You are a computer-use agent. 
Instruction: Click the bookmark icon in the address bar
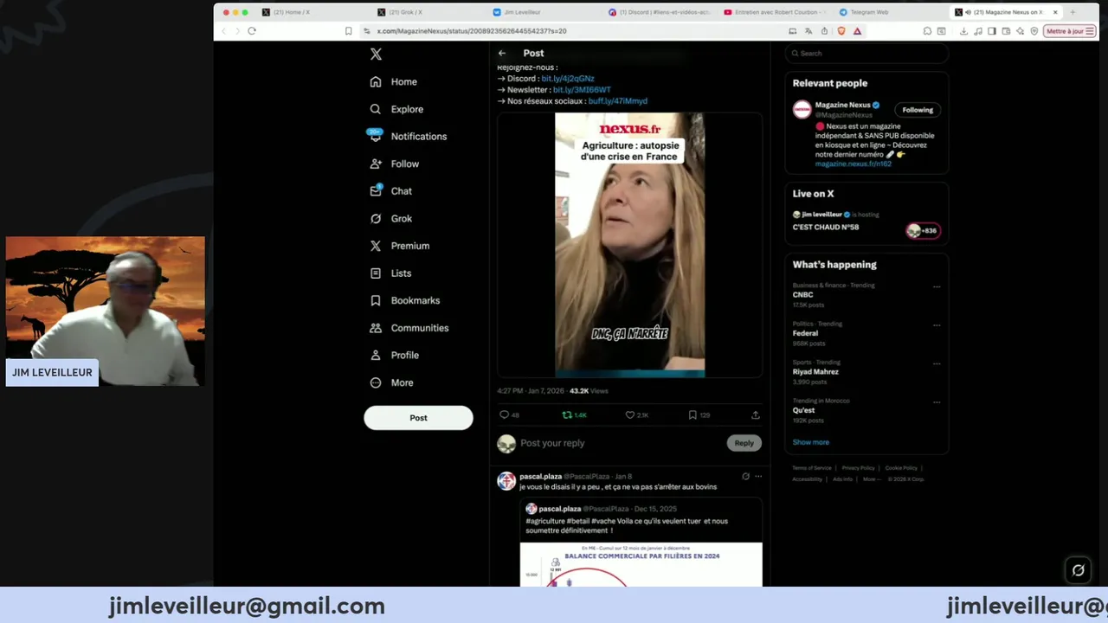(x=349, y=31)
